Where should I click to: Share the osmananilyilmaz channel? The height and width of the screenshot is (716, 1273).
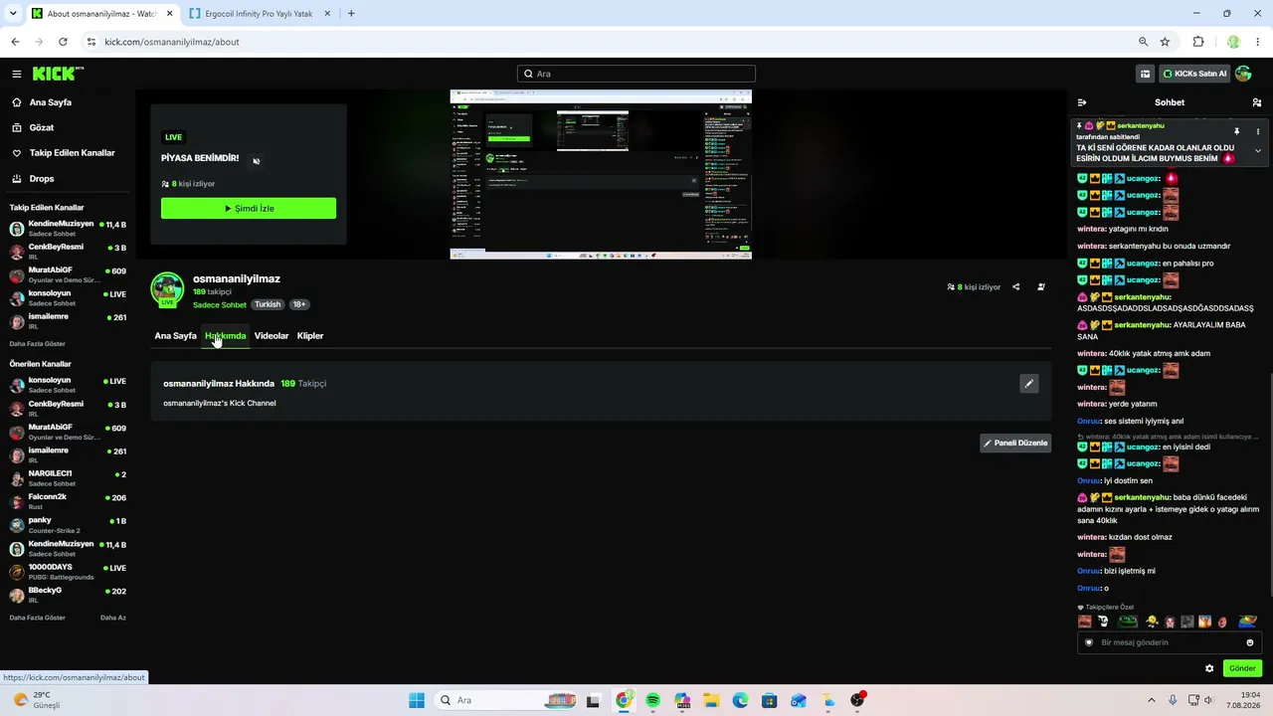point(1015,287)
